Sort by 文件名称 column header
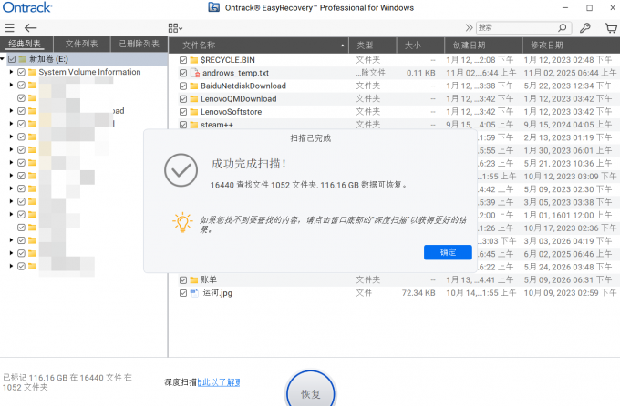Viewport: 620px width, 406px height. tap(259, 45)
